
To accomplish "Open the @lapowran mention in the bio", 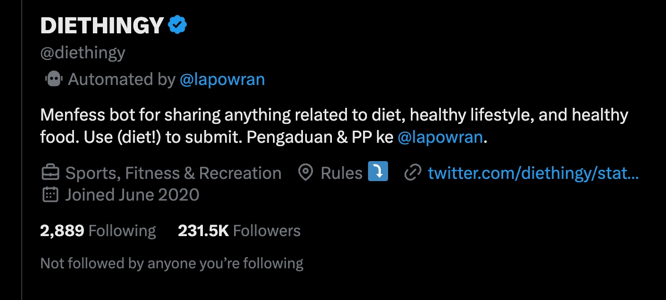I will [440, 137].
